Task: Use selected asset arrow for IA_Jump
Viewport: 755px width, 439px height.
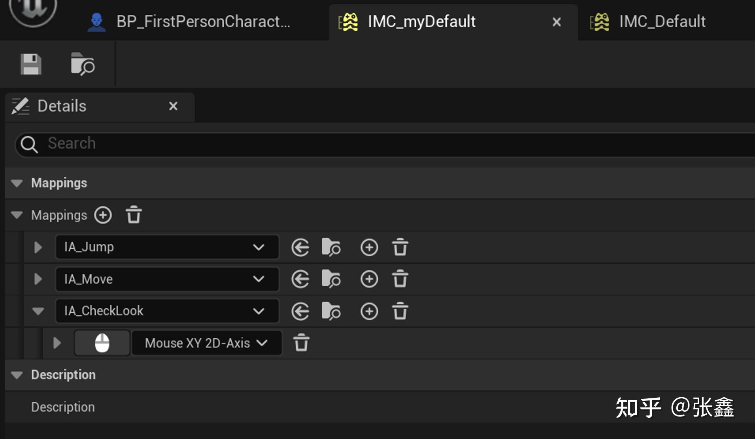Action: coord(300,248)
